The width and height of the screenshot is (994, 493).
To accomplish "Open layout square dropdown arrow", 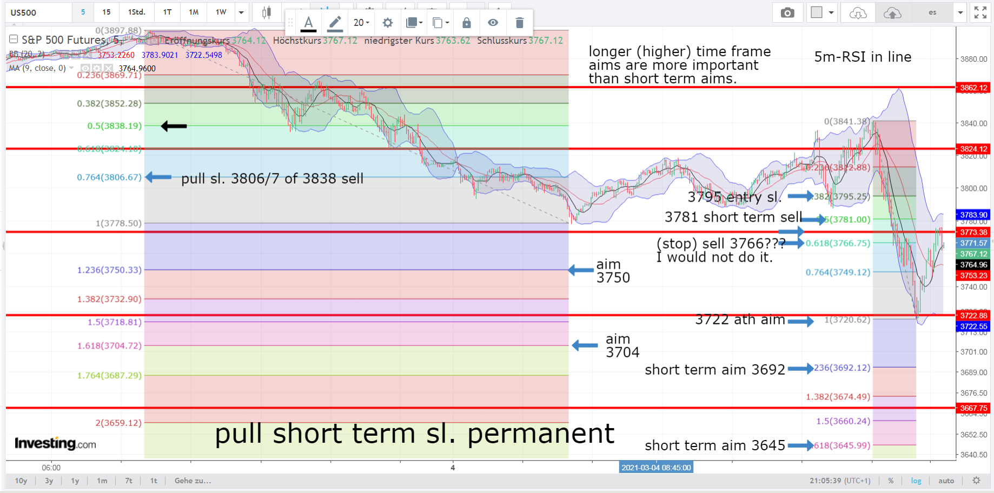I will 831,12.
